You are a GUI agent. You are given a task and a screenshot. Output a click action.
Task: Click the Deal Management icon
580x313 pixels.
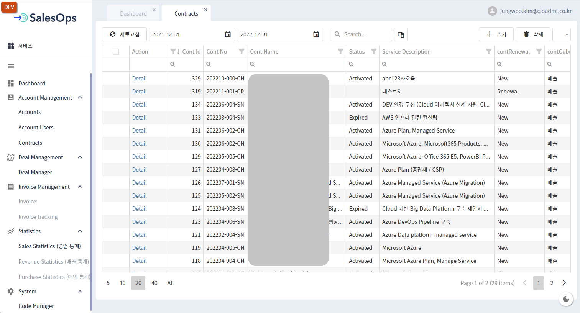[x=11, y=157]
